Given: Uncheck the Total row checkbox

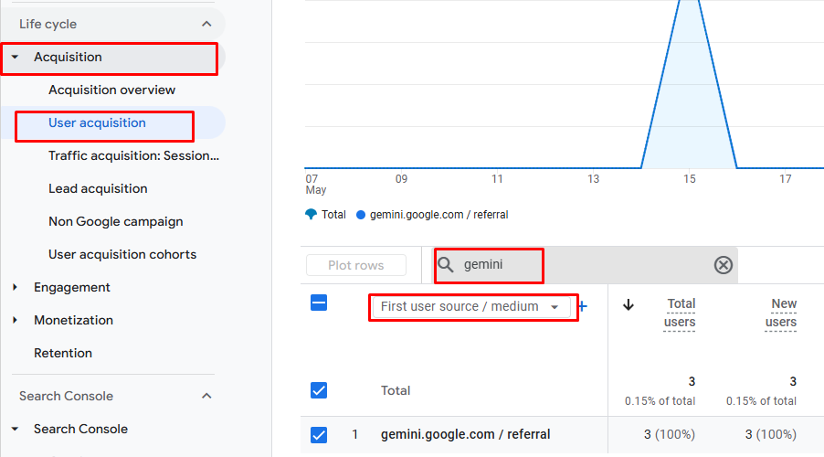Looking at the screenshot, I should click(319, 391).
